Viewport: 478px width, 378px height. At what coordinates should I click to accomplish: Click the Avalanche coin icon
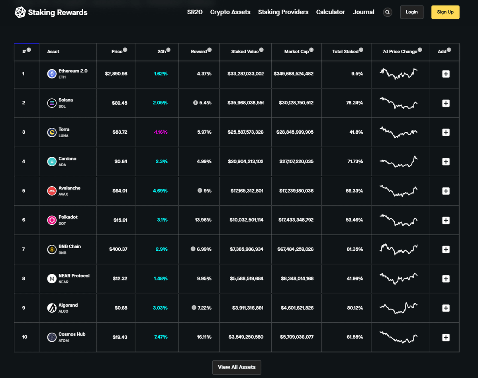click(52, 191)
